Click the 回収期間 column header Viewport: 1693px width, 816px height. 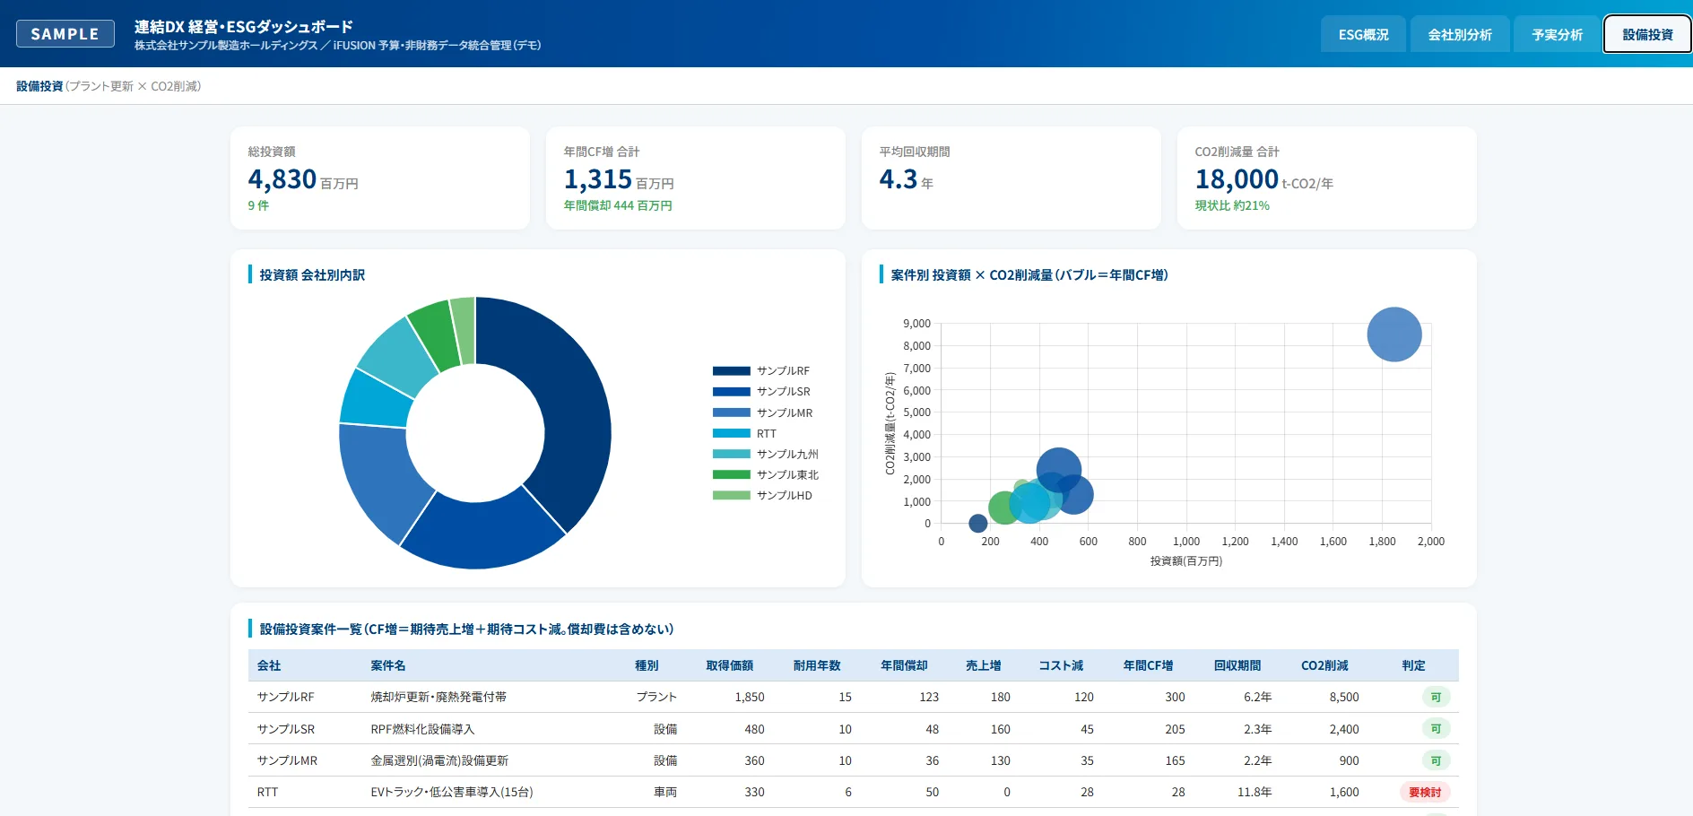1237,665
